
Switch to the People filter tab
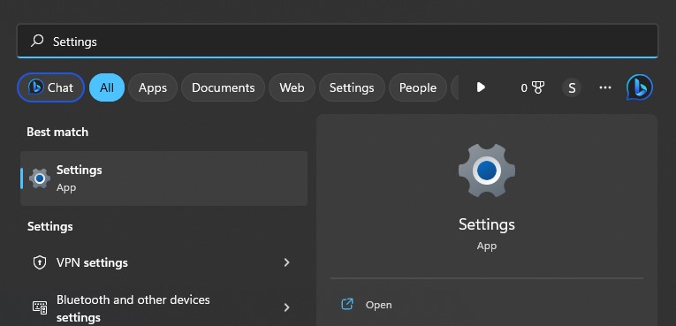[x=418, y=87]
